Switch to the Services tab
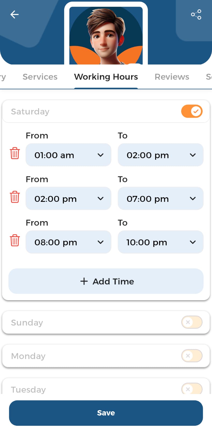Image resolution: width=212 pixels, height=430 pixels. pyautogui.click(x=40, y=77)
